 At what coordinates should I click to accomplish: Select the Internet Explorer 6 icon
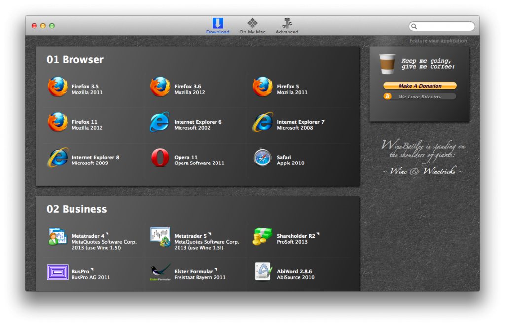pos(160,123)
